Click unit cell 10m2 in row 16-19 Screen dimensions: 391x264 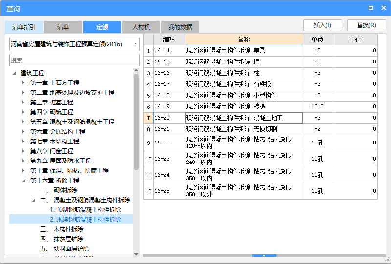click(x=318, y=106)
